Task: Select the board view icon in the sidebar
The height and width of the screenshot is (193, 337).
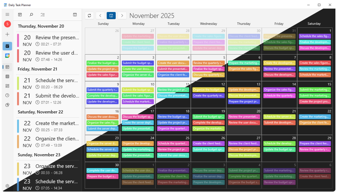Action: point(7,86)
